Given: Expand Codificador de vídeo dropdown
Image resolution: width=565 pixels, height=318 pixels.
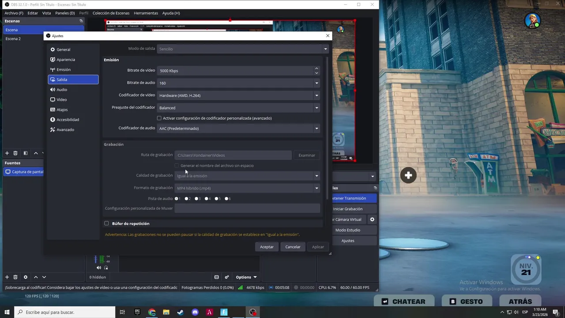Looking at the screenshot, I should click(x=238, y=95).
